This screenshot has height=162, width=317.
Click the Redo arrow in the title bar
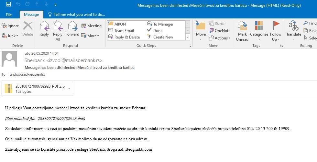pos(27,4)
